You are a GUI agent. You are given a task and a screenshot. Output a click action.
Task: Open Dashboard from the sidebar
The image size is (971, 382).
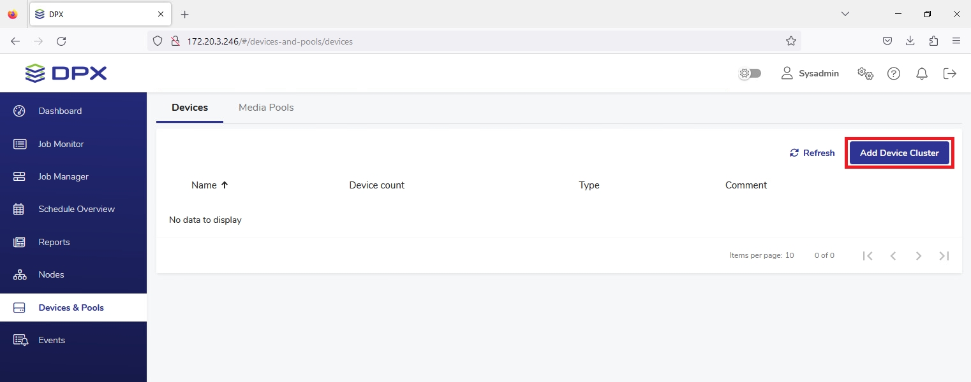coord(60,111)
